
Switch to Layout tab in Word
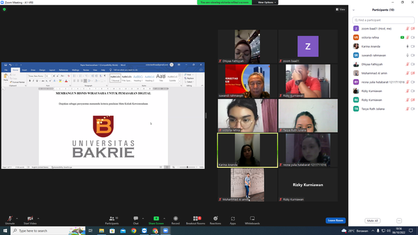tap(52, 70)
